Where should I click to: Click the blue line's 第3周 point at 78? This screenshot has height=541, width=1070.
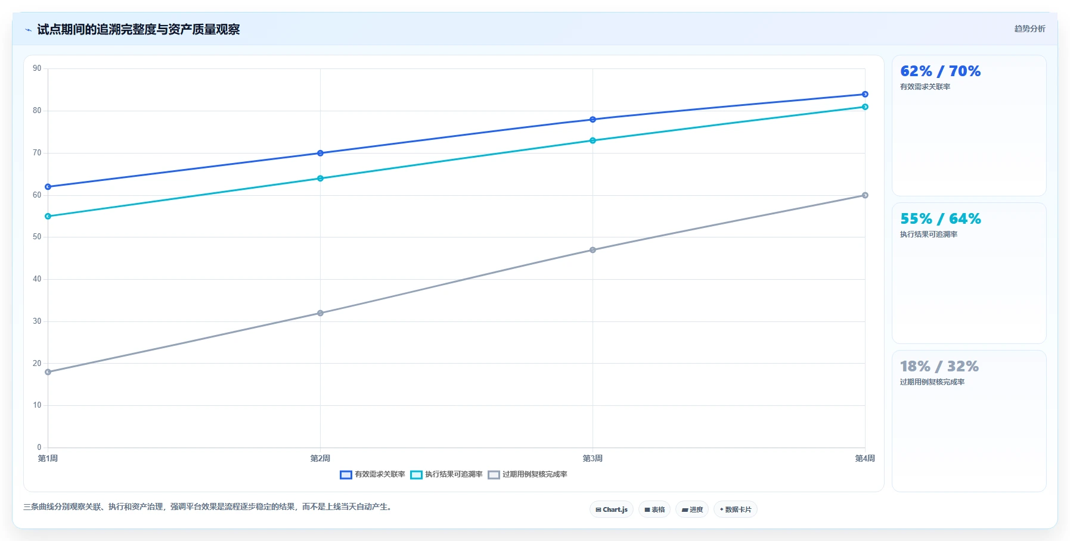tap(593, 120)
